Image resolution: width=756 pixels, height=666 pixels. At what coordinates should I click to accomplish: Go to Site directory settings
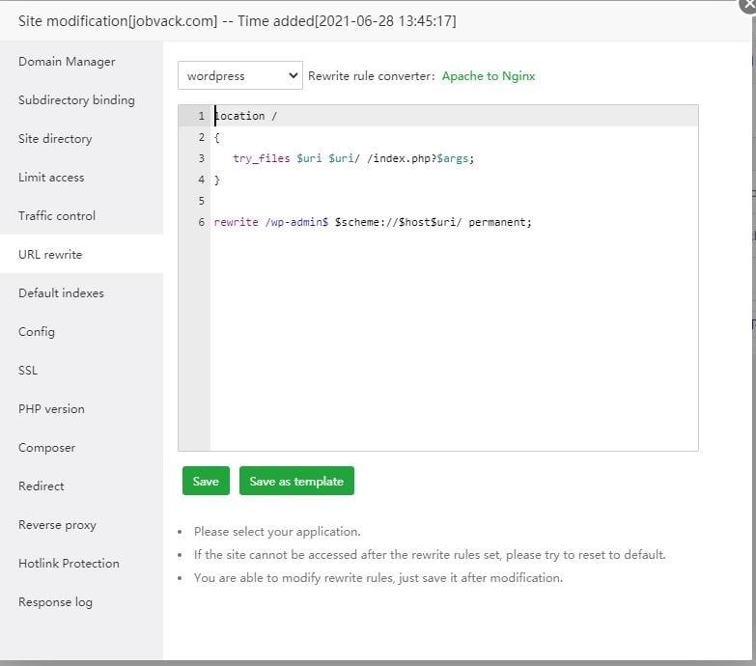point(55,139)
